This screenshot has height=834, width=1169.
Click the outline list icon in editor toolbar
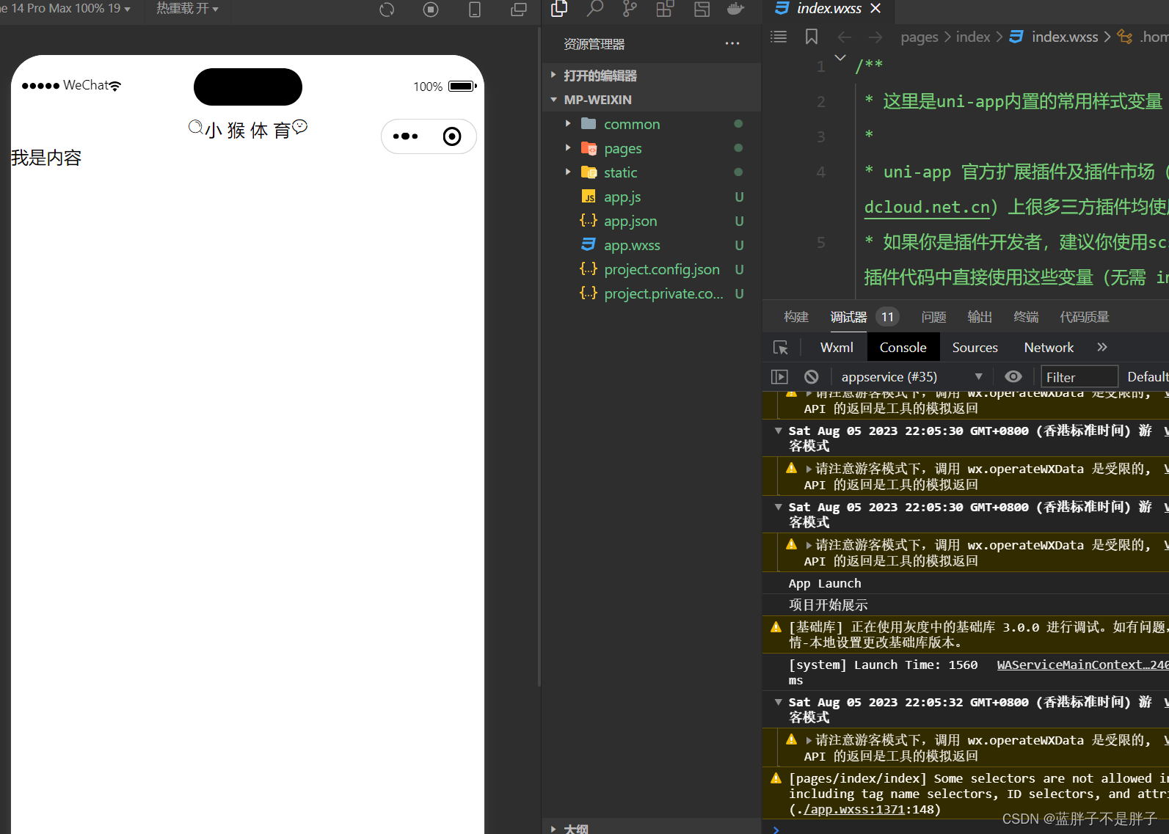point(779,37)
